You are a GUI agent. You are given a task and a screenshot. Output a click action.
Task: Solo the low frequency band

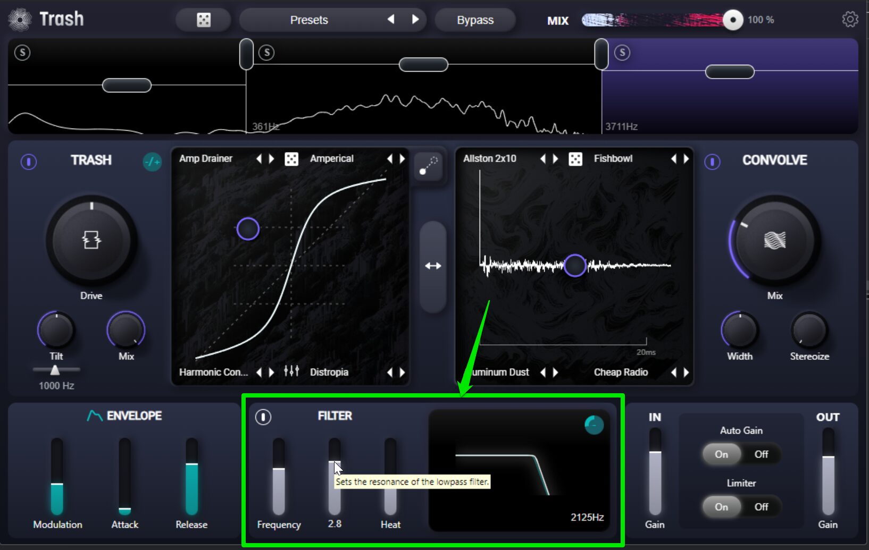22,53
